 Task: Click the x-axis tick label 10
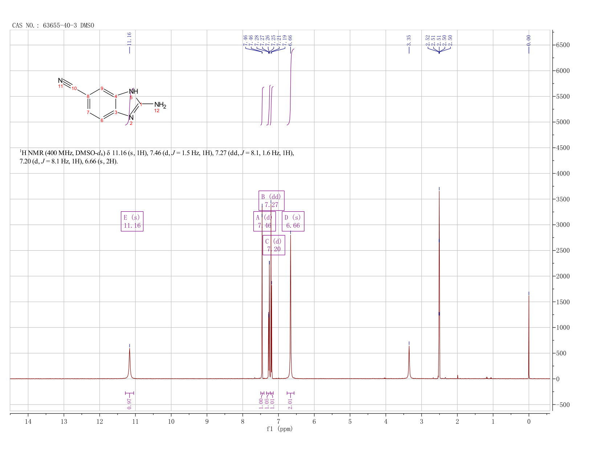(x=171, y=422)
